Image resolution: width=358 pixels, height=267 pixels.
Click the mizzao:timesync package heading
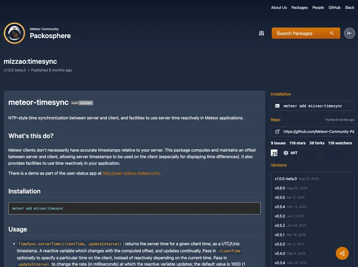point(30,62)
